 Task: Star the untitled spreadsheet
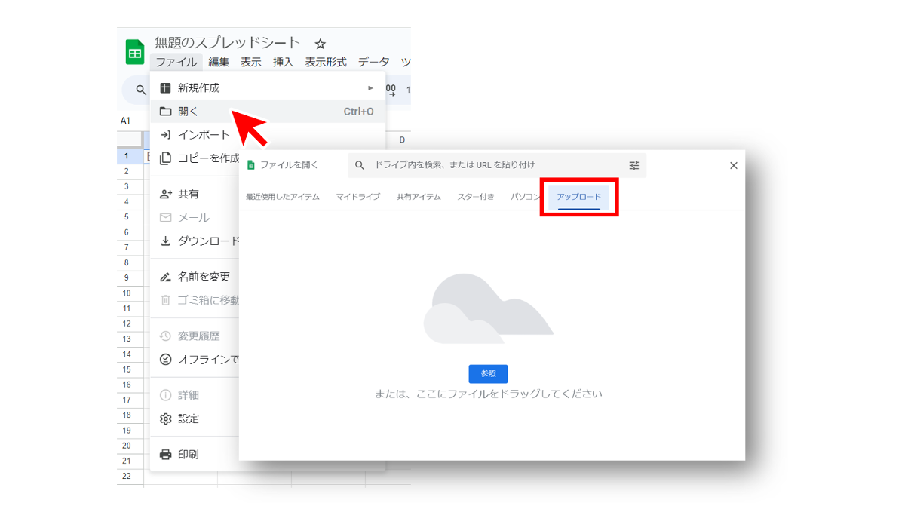pyautogui.click(x=320, y=44)
